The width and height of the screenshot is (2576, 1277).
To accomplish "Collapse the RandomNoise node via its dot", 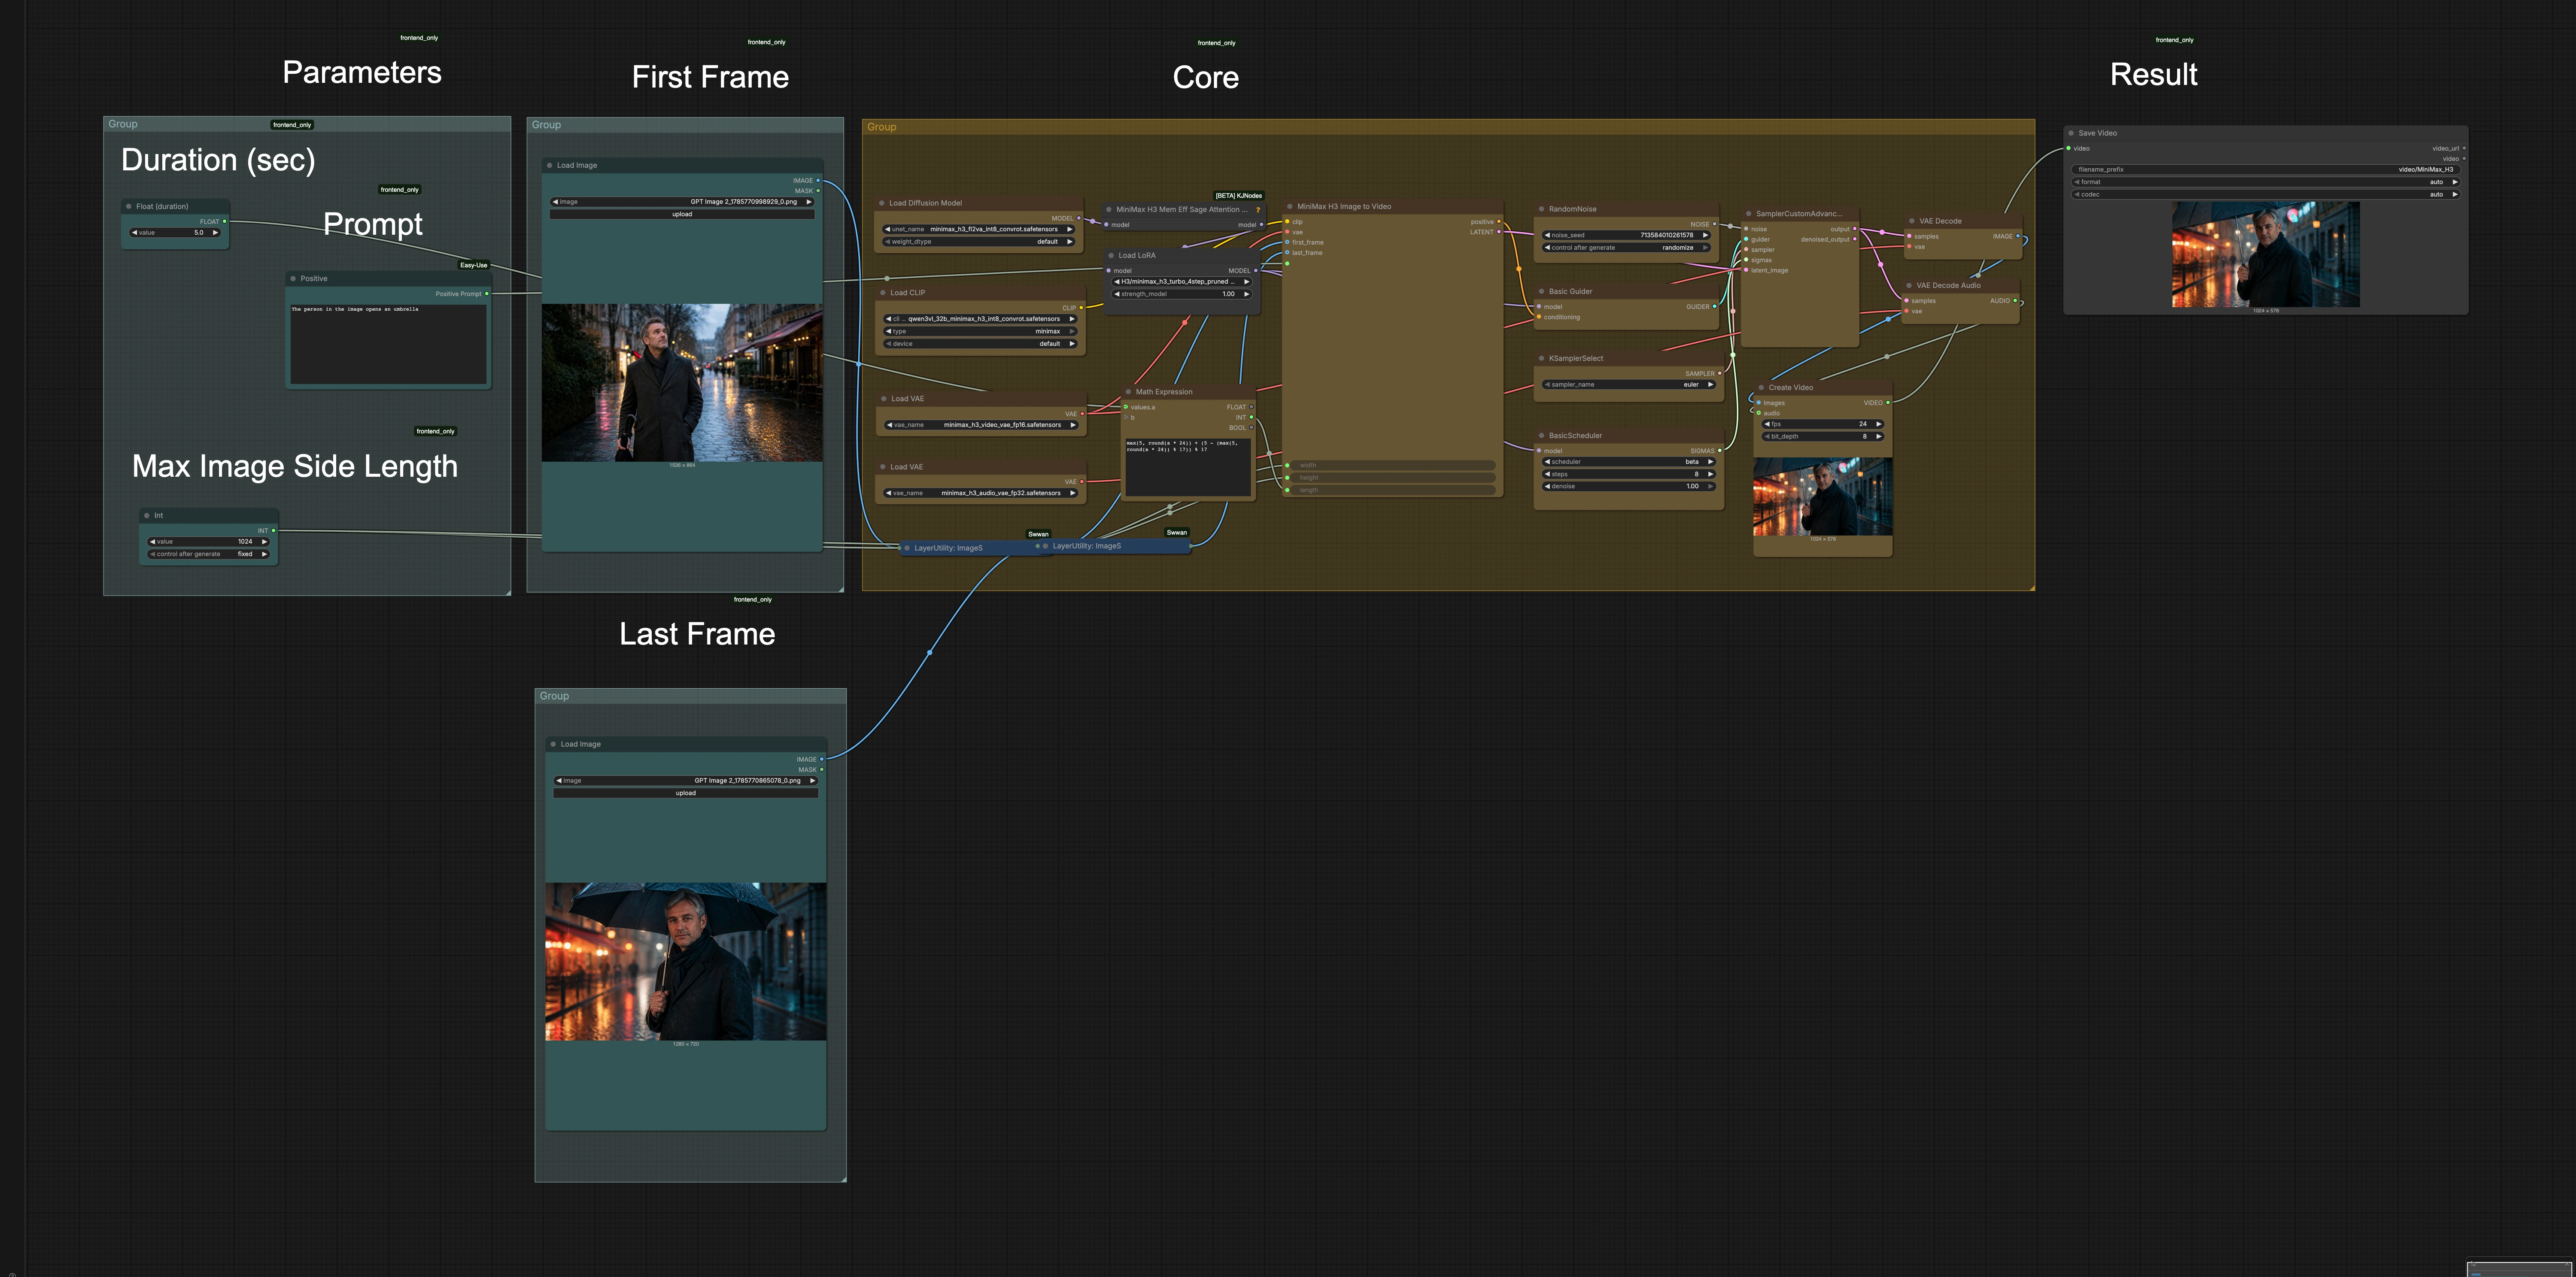I will [x=1541, y=209].
